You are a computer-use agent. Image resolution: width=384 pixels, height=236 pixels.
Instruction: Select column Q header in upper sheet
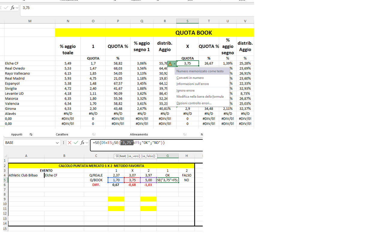tap(142, 21)
